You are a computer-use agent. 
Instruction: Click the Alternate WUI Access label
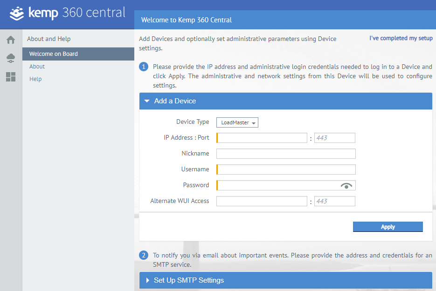[180, 201]
